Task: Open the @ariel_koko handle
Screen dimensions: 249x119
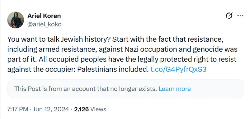Action: click(44, 25)
